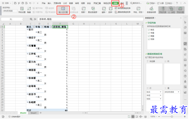190x120 pixels.
Task: Click the zoom slider handle
Action: click(x=172, y=117)
